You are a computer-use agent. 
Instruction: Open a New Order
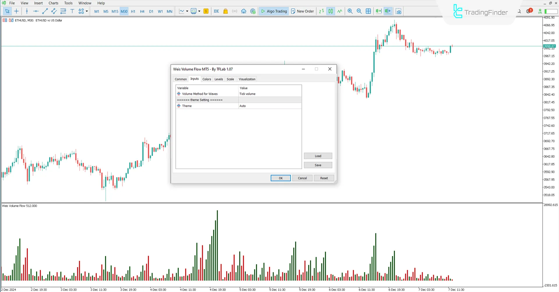pos(303,11)
